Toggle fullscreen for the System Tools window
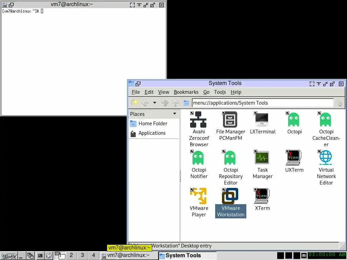Image resolution: width=347 pixels, height=260 pixels. [x=312, y=84]
